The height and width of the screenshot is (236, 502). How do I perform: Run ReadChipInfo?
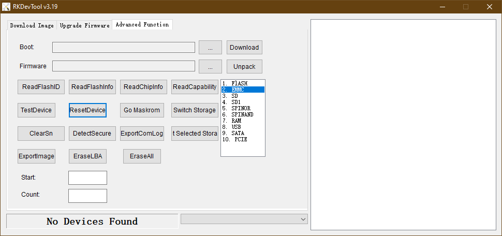click(x=143, y=87)
